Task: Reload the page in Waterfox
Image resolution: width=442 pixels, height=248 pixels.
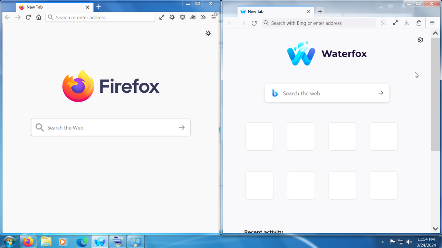Action: click(x=254, y=23)
